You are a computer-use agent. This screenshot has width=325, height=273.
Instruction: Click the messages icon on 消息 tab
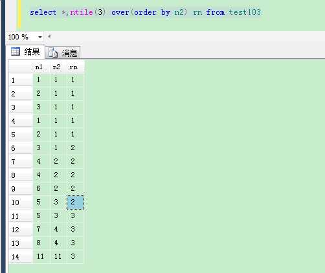click(x=52, y=52)
